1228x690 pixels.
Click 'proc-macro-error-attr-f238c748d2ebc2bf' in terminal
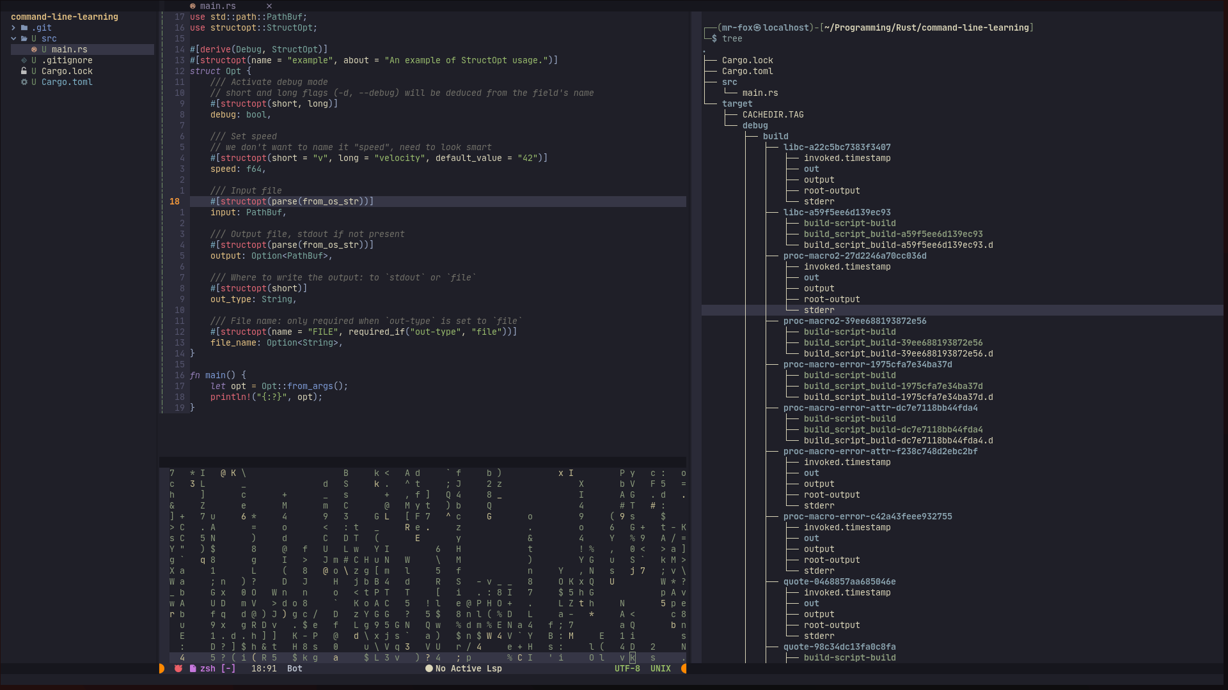[881, 451]
